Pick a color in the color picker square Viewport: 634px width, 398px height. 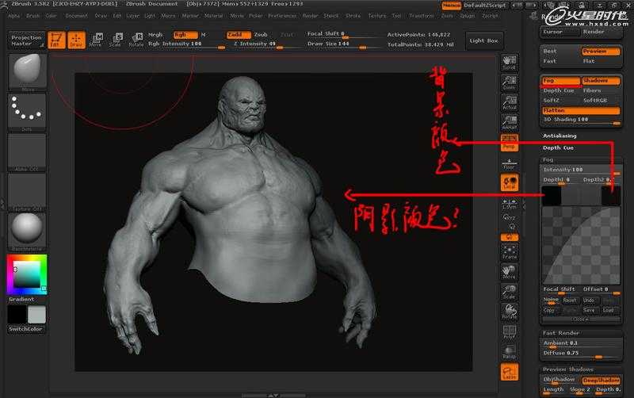click(x=26, y=274)
